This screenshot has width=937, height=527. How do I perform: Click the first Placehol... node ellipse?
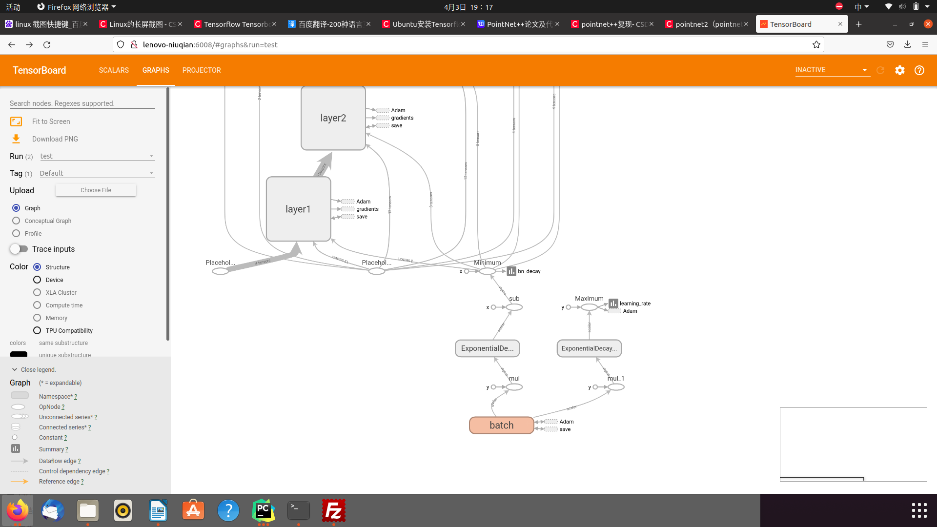click(221, 271)
